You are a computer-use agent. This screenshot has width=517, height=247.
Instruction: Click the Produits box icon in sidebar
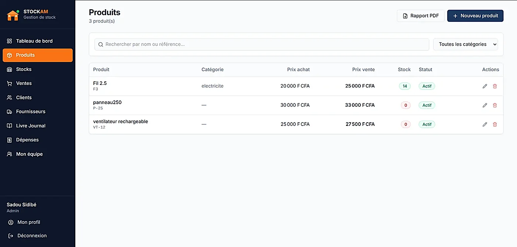pyautogui.click(x=10, y=55)
